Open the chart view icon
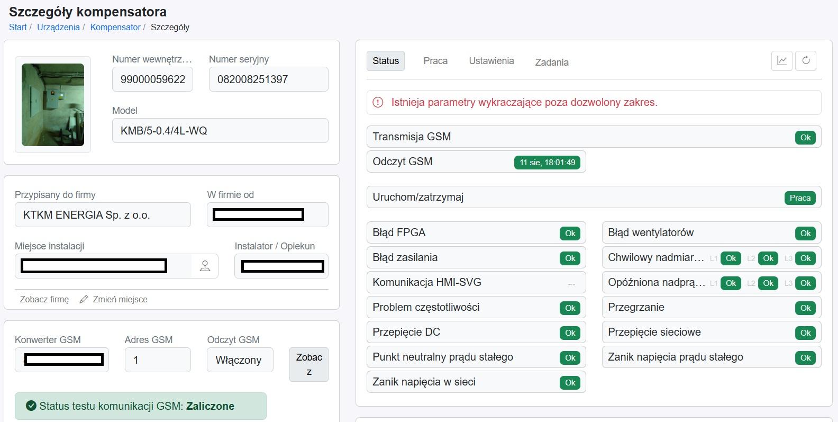The height and width of the screenshot is (422, 838). (x=782, y=60)
